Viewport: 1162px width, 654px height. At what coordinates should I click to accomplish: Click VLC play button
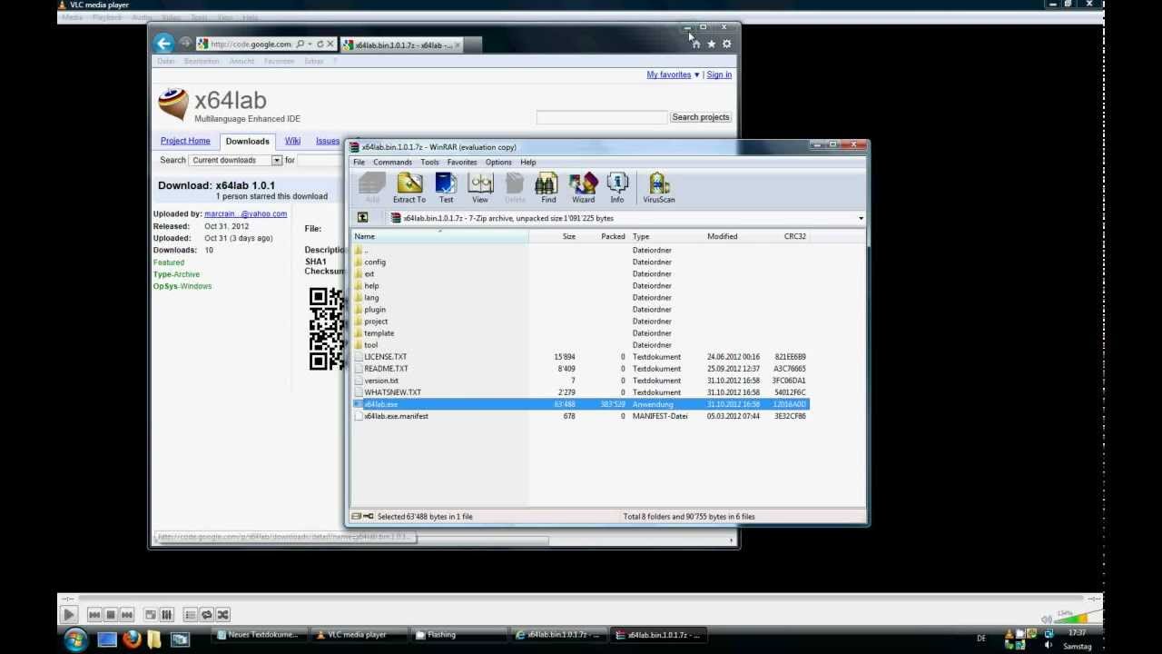pos(68,615)
